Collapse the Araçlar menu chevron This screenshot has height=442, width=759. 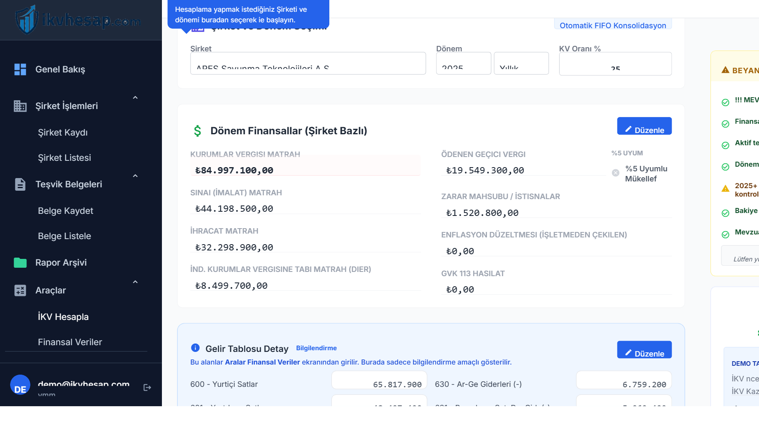(x=135, y=282)
